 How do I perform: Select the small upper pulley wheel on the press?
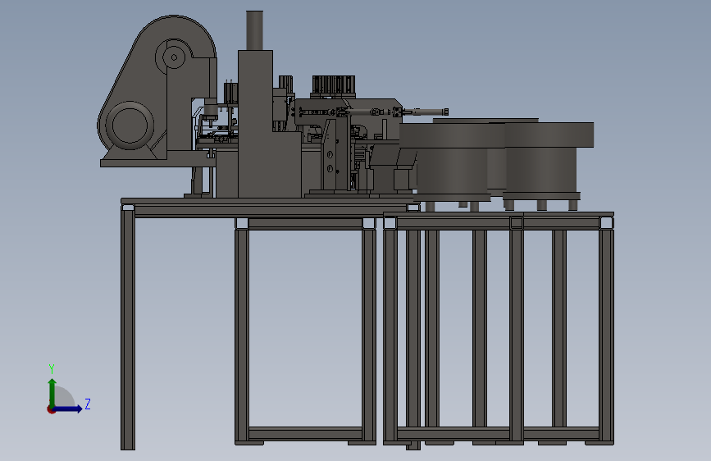(174, 57)
